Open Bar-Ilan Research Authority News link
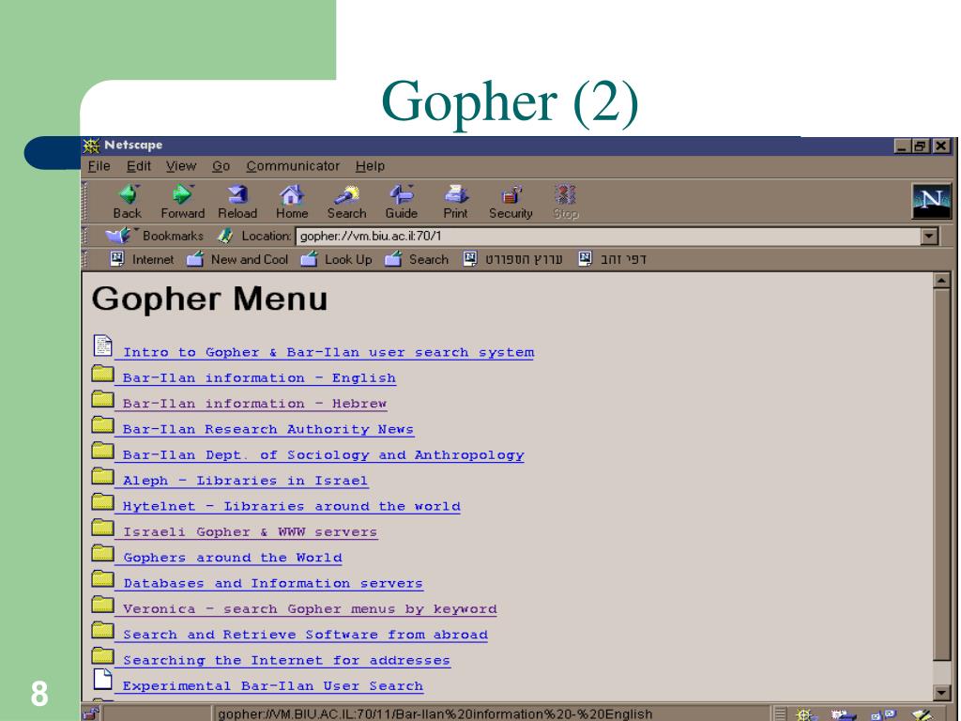Image resolution: width=961 pixels, height=721 pixels. 268,430
